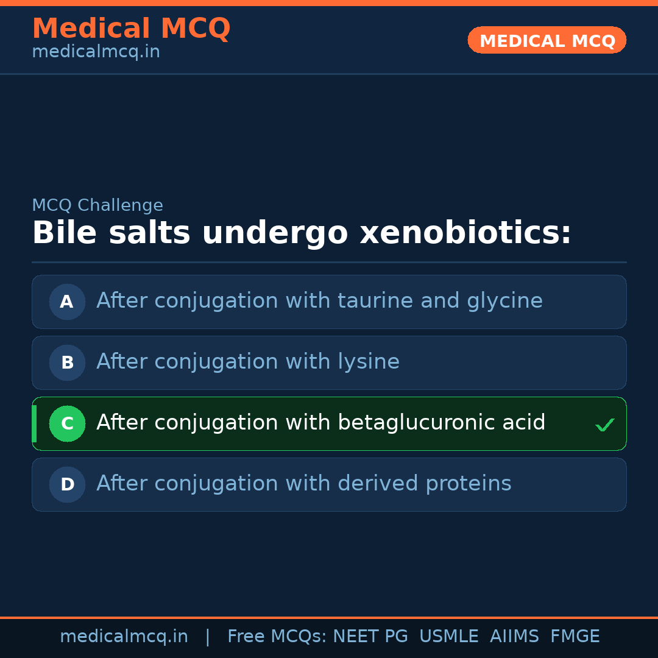Screen dimensions: 658x658
Task: Choose answer 'After conjugation with derived proteins'
Action: (303, 484)
